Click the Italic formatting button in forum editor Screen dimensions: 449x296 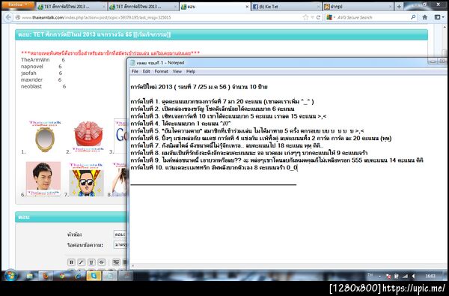point(82,262)
